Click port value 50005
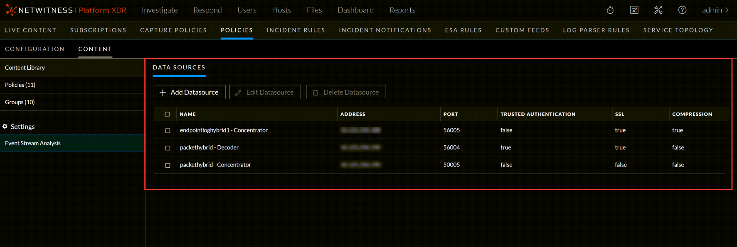 pos(451,165)
